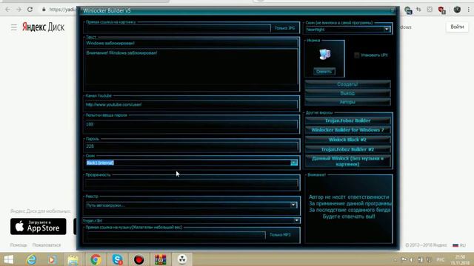
Task: Click the Сменить icon button
Action: [324, 72]
